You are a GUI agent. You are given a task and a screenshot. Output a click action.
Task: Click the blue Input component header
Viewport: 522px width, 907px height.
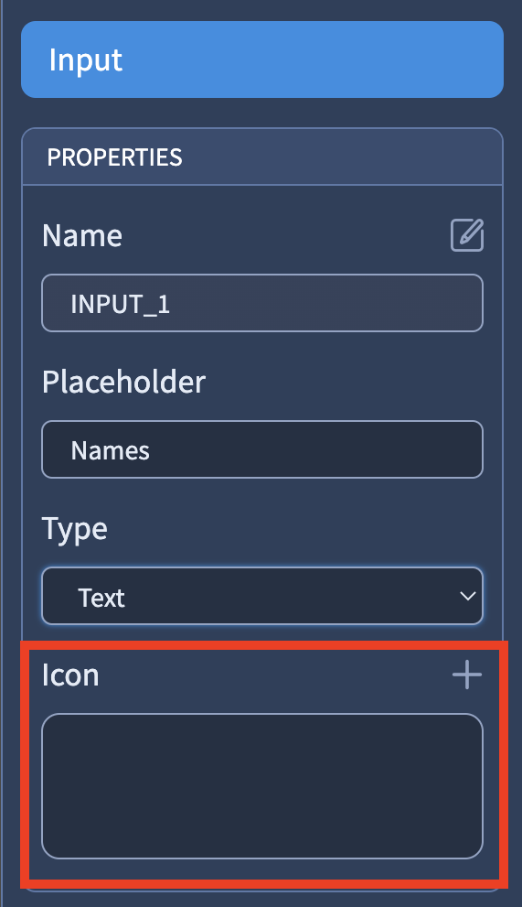click(x=262, y=59)
